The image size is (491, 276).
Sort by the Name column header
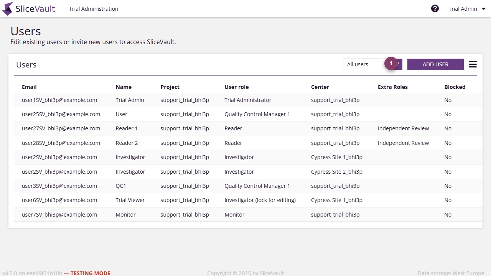[124, 87]
